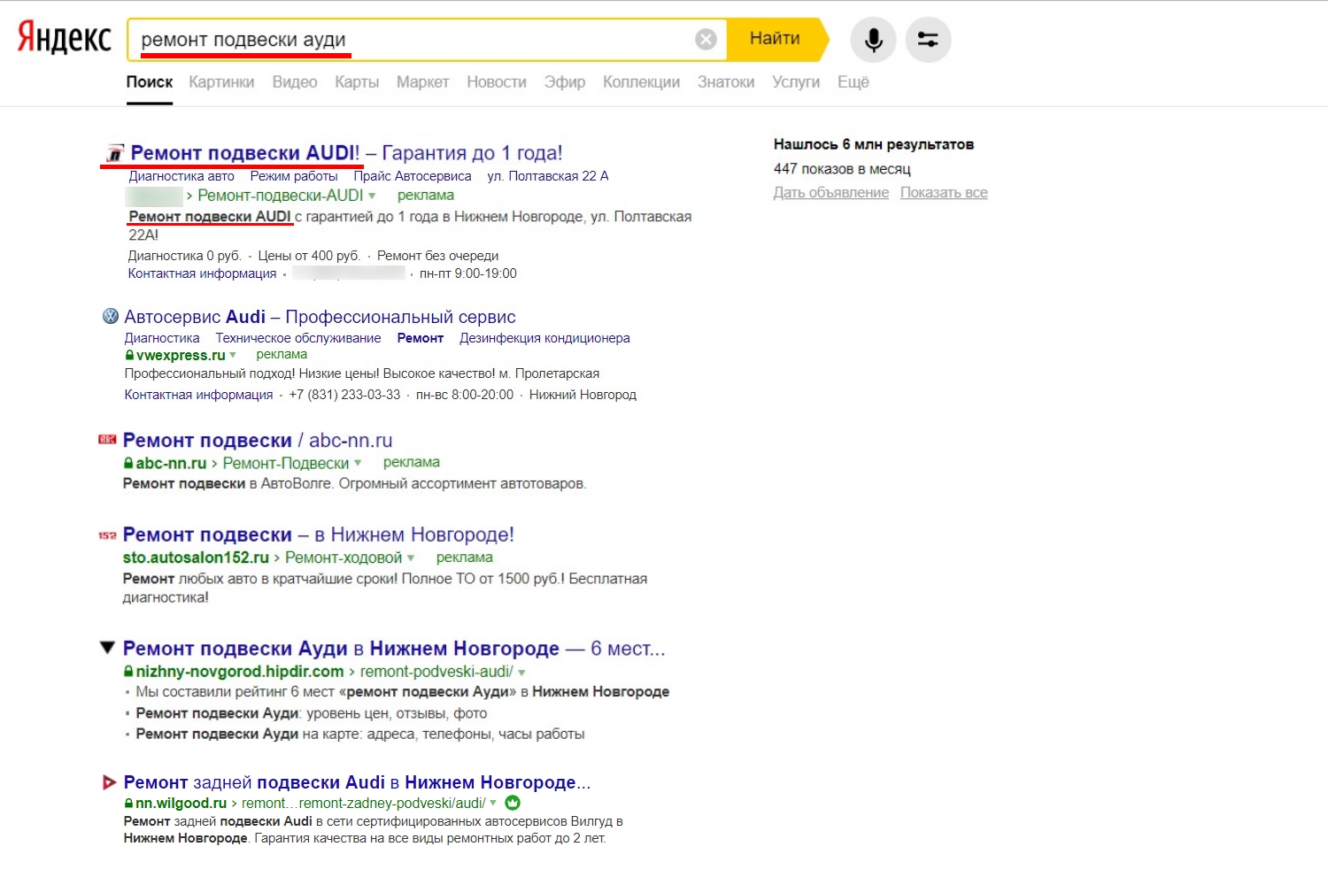Open the Коллекции tab

642,82
